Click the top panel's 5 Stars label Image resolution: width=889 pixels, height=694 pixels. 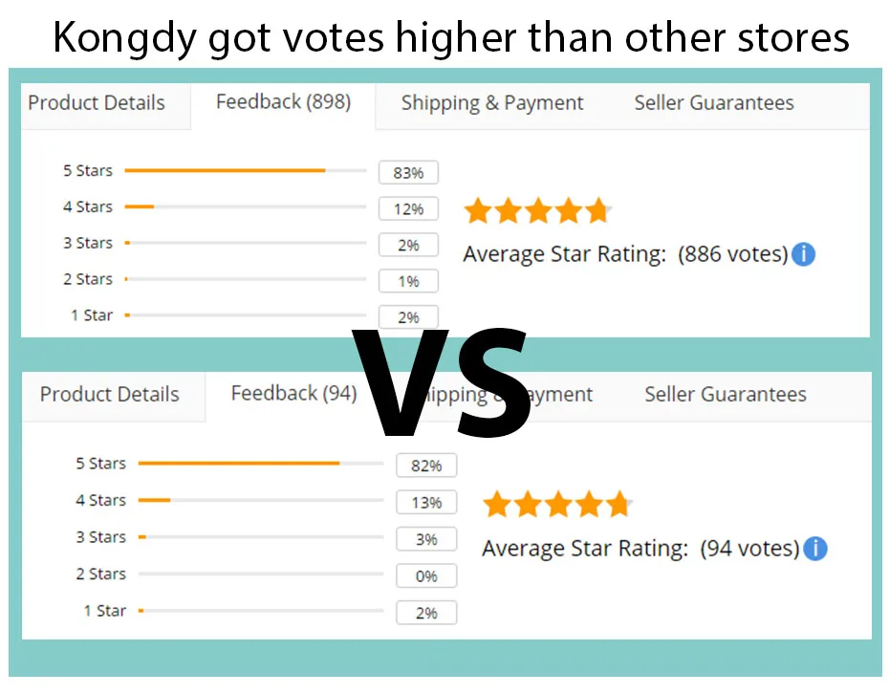coord(88,171)
